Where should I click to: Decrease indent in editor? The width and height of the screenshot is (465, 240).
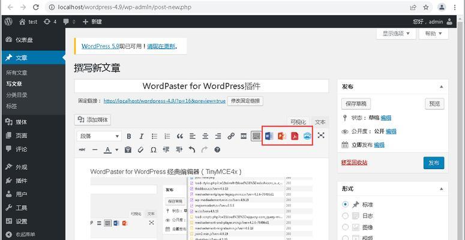pyautogui.click(x=166, y=150)
